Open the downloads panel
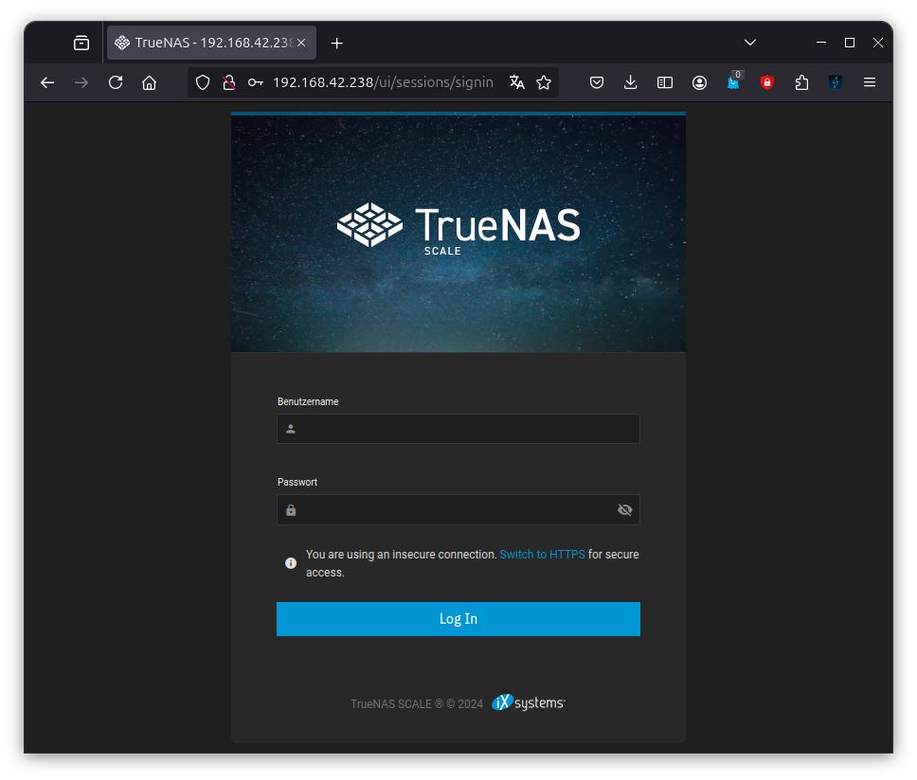 coord(630,82)
